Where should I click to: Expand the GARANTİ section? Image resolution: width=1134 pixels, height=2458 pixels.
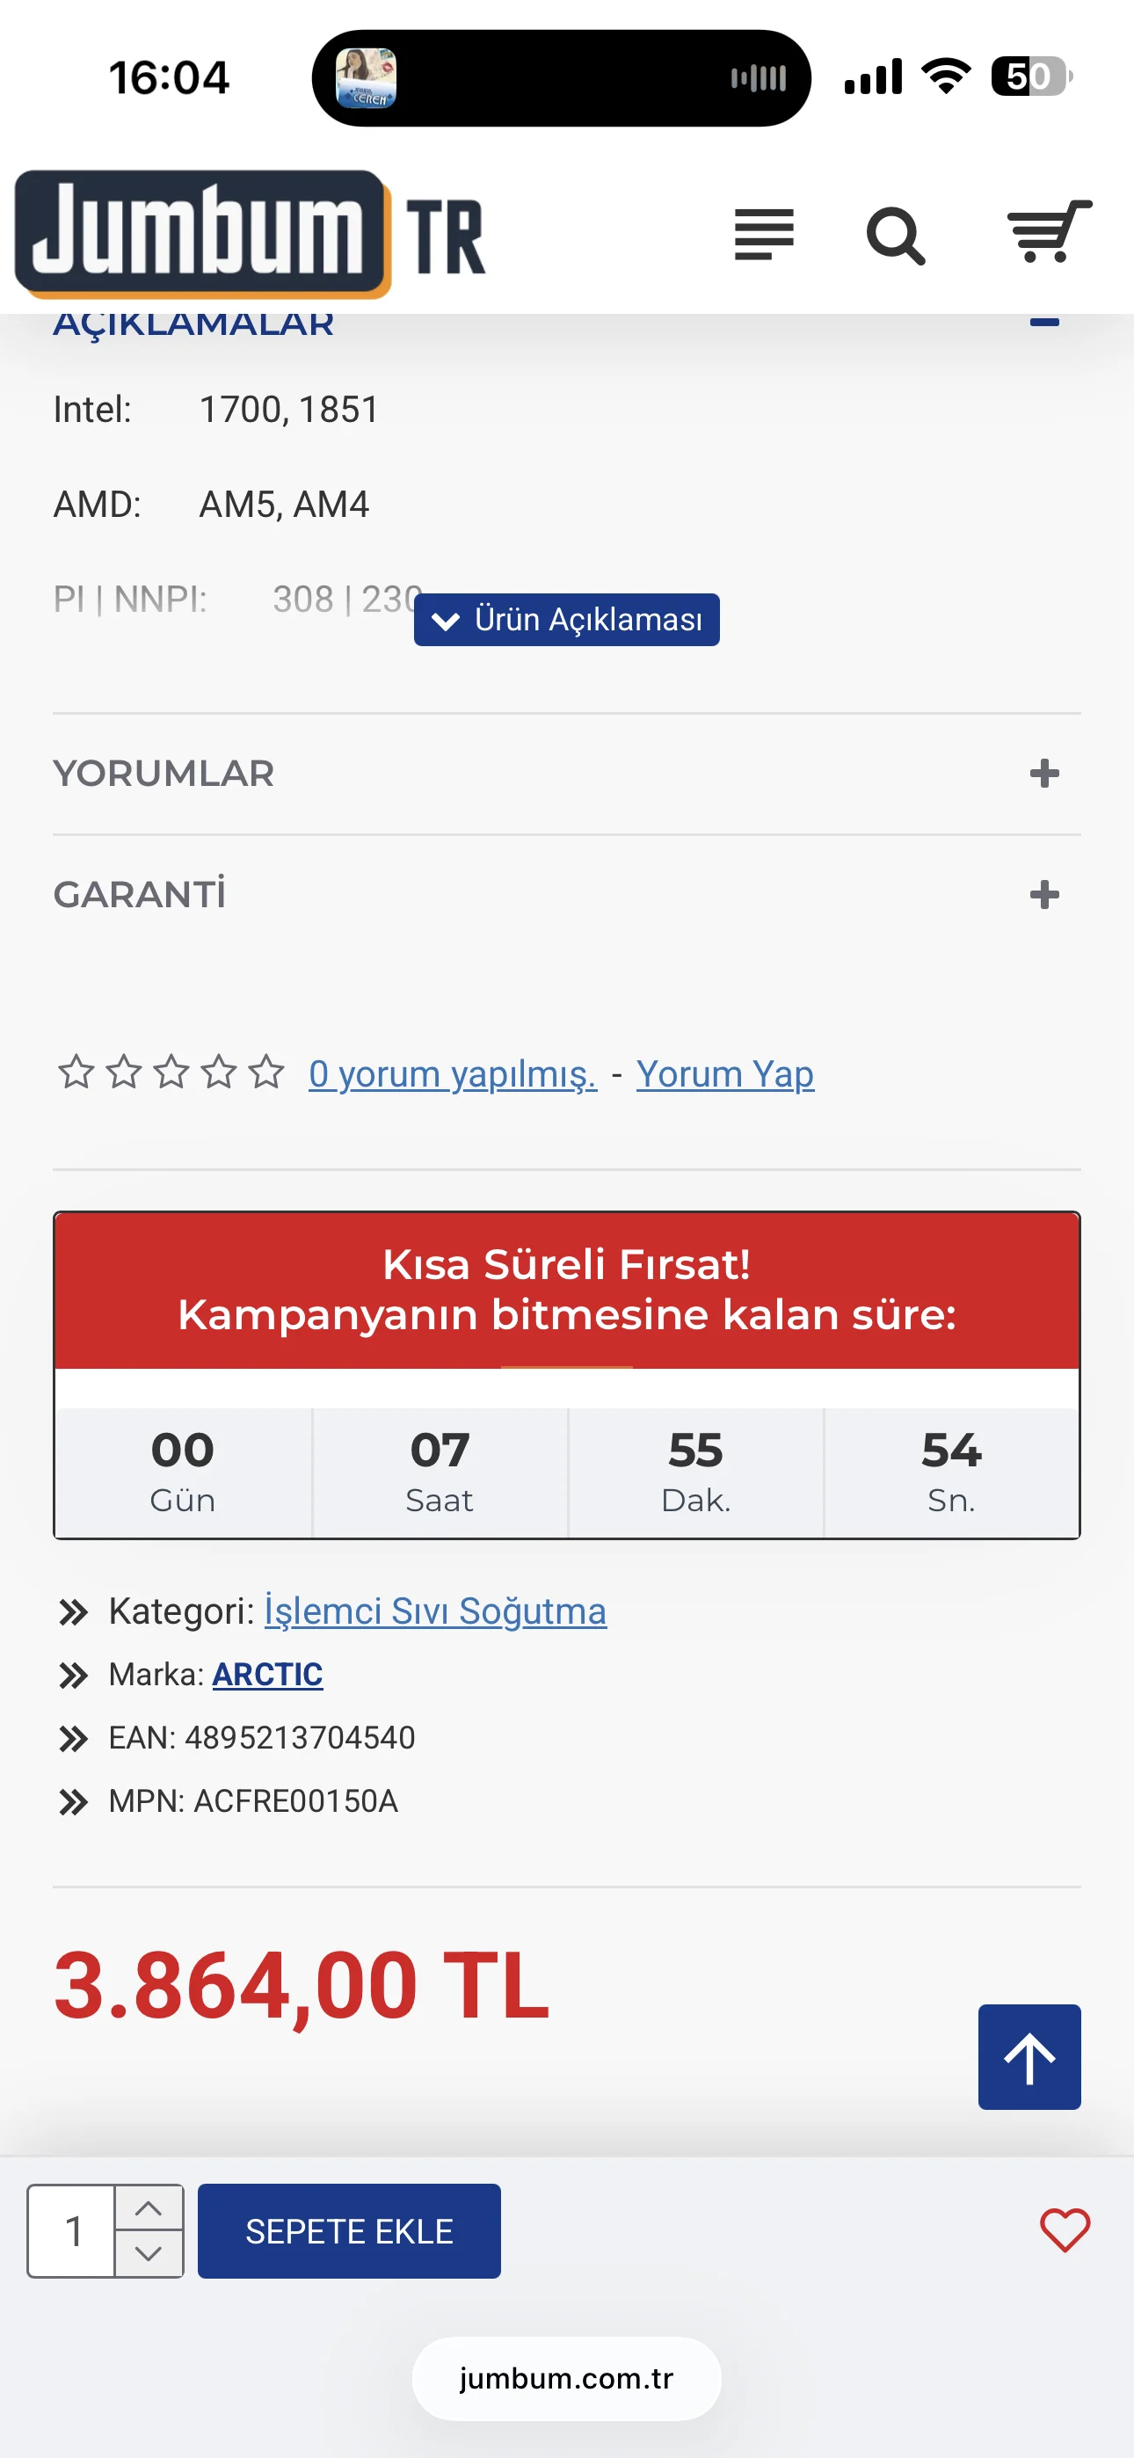[x=1044, y=895]
